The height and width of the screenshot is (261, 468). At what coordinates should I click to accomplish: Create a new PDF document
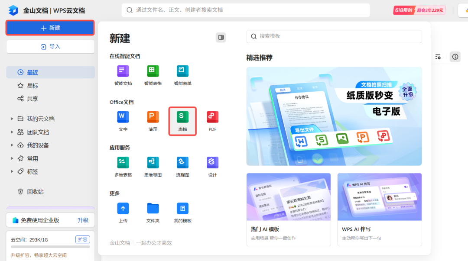tap(212, 121)
